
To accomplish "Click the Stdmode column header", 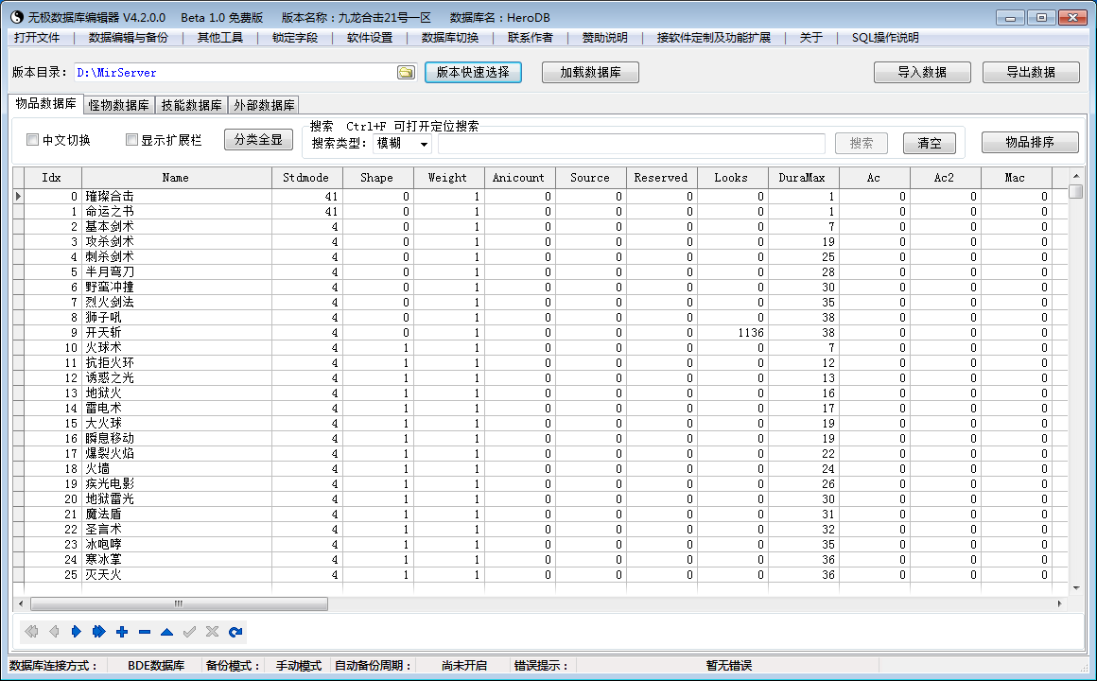I will tap(306, 178).
